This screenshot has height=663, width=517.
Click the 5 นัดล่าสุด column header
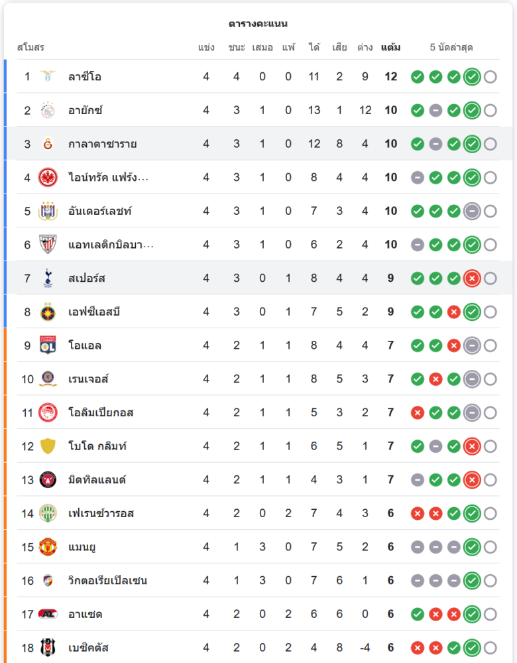click(x=451, y=48)
